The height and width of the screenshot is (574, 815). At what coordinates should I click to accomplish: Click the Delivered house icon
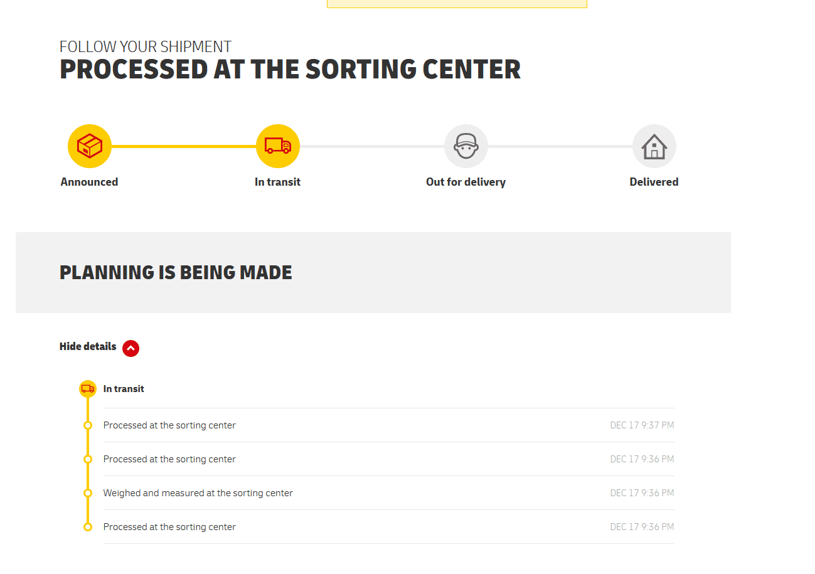(x=654, y=146)
